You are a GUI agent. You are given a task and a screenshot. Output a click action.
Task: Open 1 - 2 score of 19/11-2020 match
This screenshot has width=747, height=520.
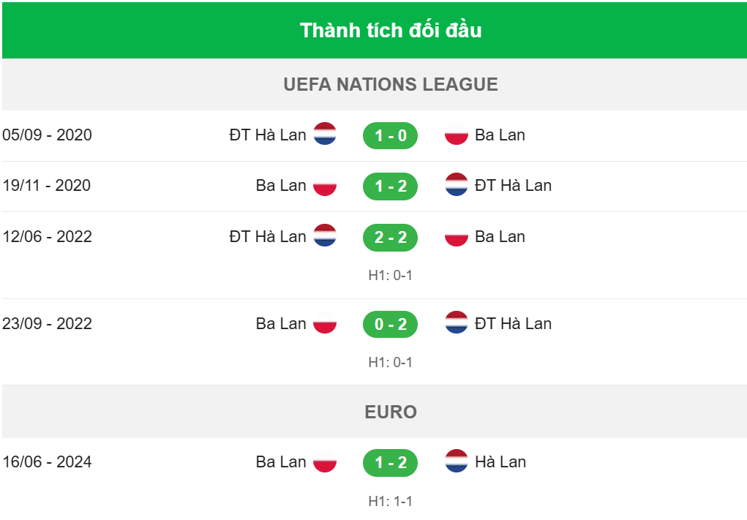[x=390, y=186]
